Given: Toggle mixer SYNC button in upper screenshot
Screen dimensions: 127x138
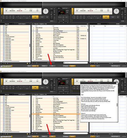Looking at the screenshot, I should (x=63, y=17).
